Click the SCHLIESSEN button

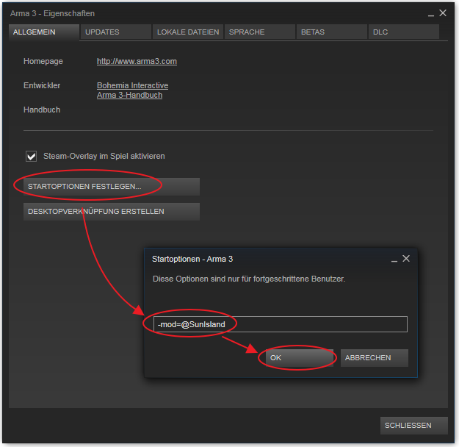coord(414,425)
